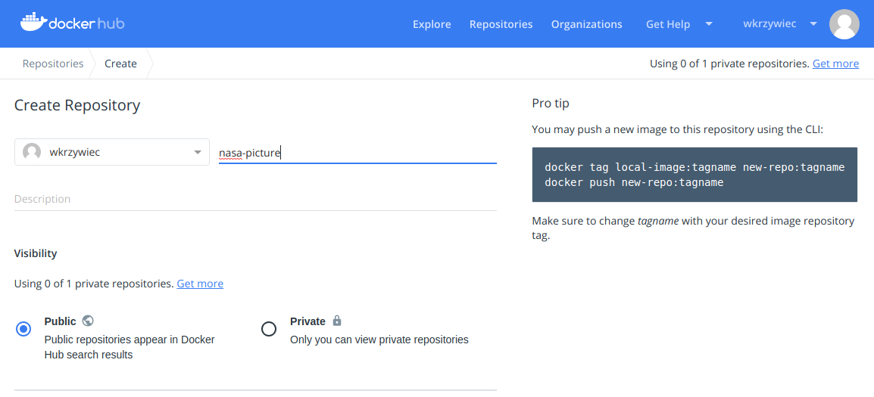This screenshot has height=397, width=874.
Task: Open Organizations in top navigation
Action: (x=587, y=24)
